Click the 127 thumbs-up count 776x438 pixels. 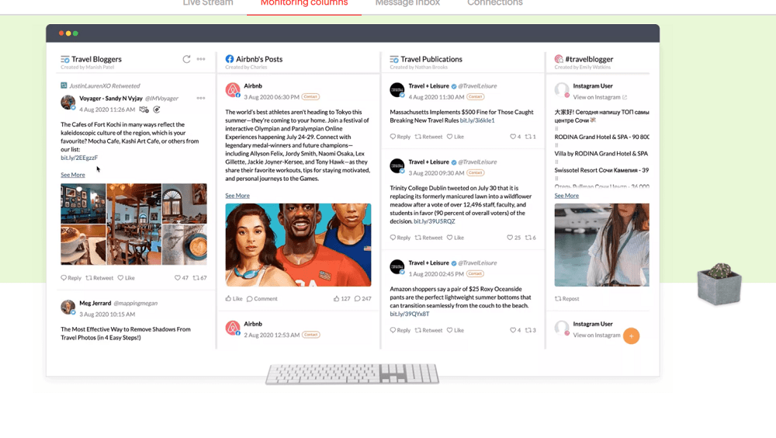pyautogui.click(x=342, y=299)
